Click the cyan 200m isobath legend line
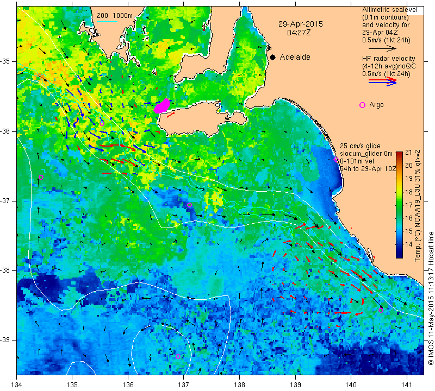This screenshot has height=391, width=435. [x=107, y=21]
